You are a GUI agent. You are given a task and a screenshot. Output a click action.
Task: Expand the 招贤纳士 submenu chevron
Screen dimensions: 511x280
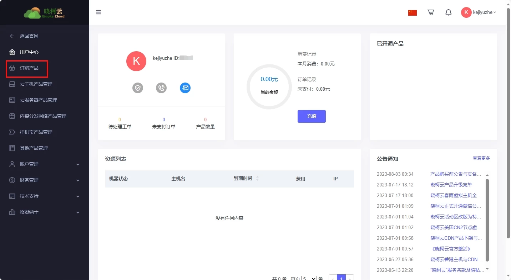coord(78,212)
